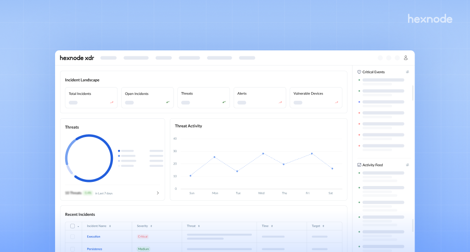Image resolution: width=470 pixels, height=252 pixels.
Task: Open the Open Incidents card
Action: [147, 98]
